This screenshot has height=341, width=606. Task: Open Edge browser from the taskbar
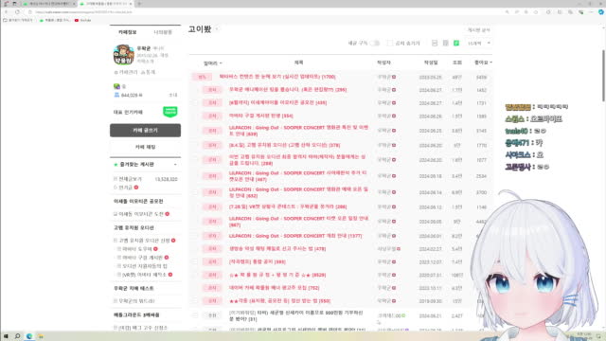point(29,336)
